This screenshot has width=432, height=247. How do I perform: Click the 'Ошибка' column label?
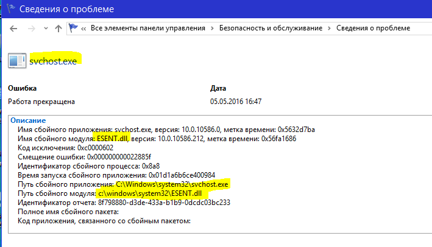pyautogui.click(x=22, y=88)
